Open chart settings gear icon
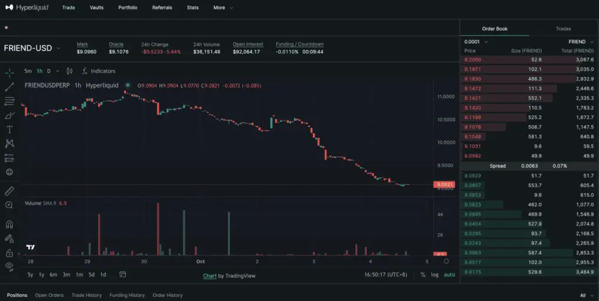The height and width of the screenshot is (301, 599). point(446,261)
